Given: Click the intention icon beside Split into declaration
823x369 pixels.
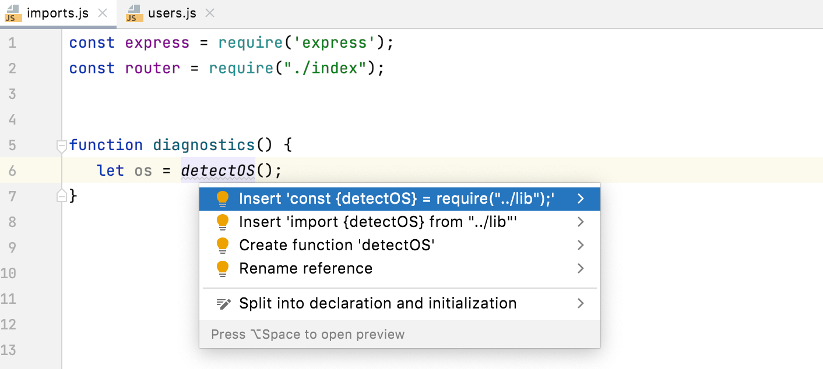Looking at the screenshot, I should (223, 303).
